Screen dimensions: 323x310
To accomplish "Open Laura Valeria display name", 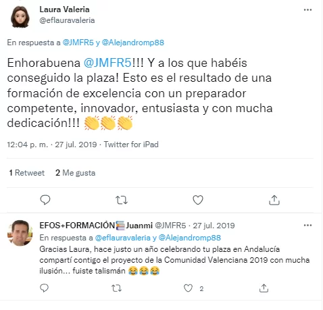I will (64, 9).
